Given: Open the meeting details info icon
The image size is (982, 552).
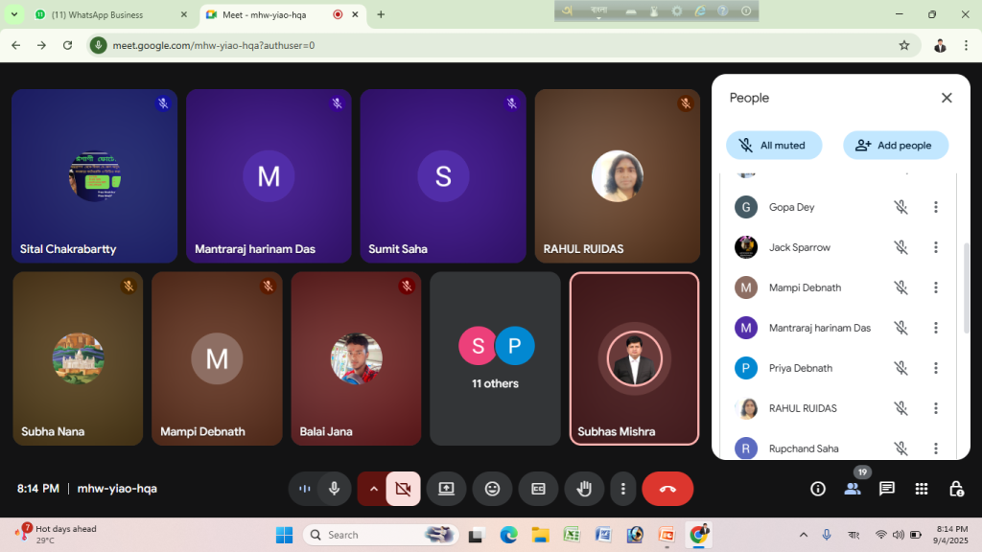Looking at the screenshot, I should coord(818,489).
